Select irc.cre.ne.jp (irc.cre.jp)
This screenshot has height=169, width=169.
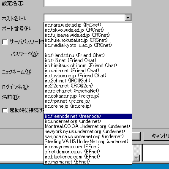[88, 106]
